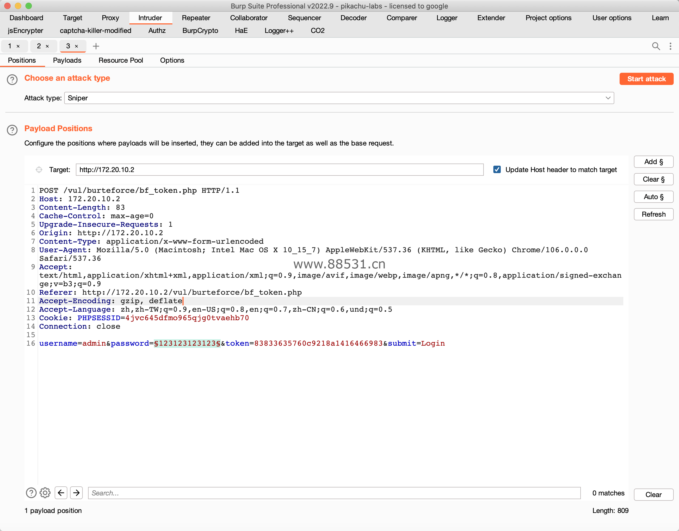Screen dimensions: 679x531
Task: Open the CO2 extension tab
Action: (x=318, y=31)
